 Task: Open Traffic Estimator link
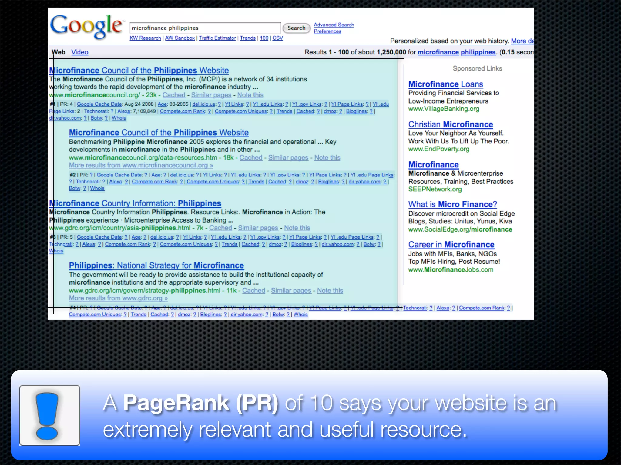pyautogui.click(x=217, y=38)
